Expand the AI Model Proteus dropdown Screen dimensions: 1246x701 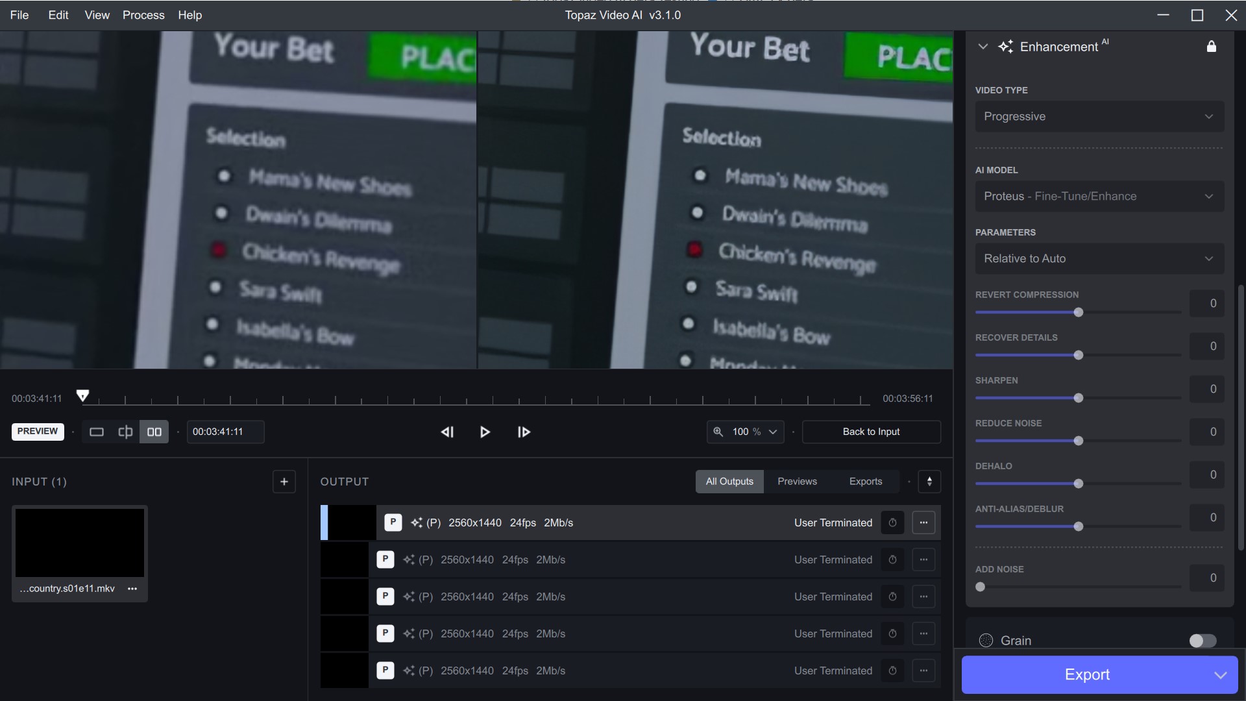click(1099, 197)
